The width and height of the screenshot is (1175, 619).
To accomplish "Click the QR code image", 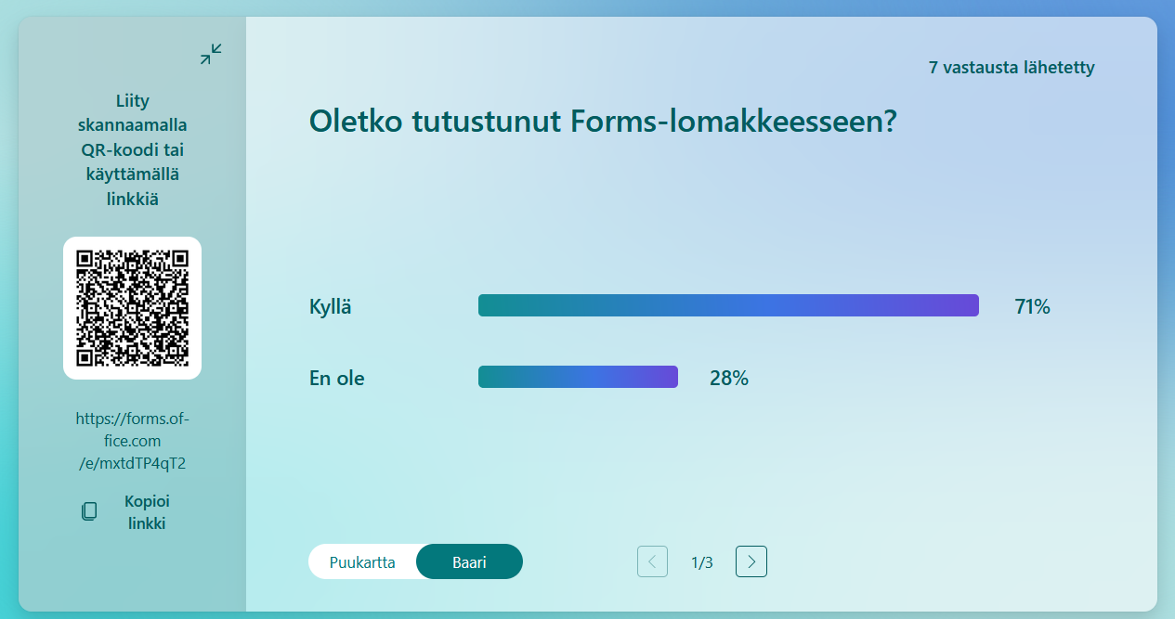I will [132, 307].
